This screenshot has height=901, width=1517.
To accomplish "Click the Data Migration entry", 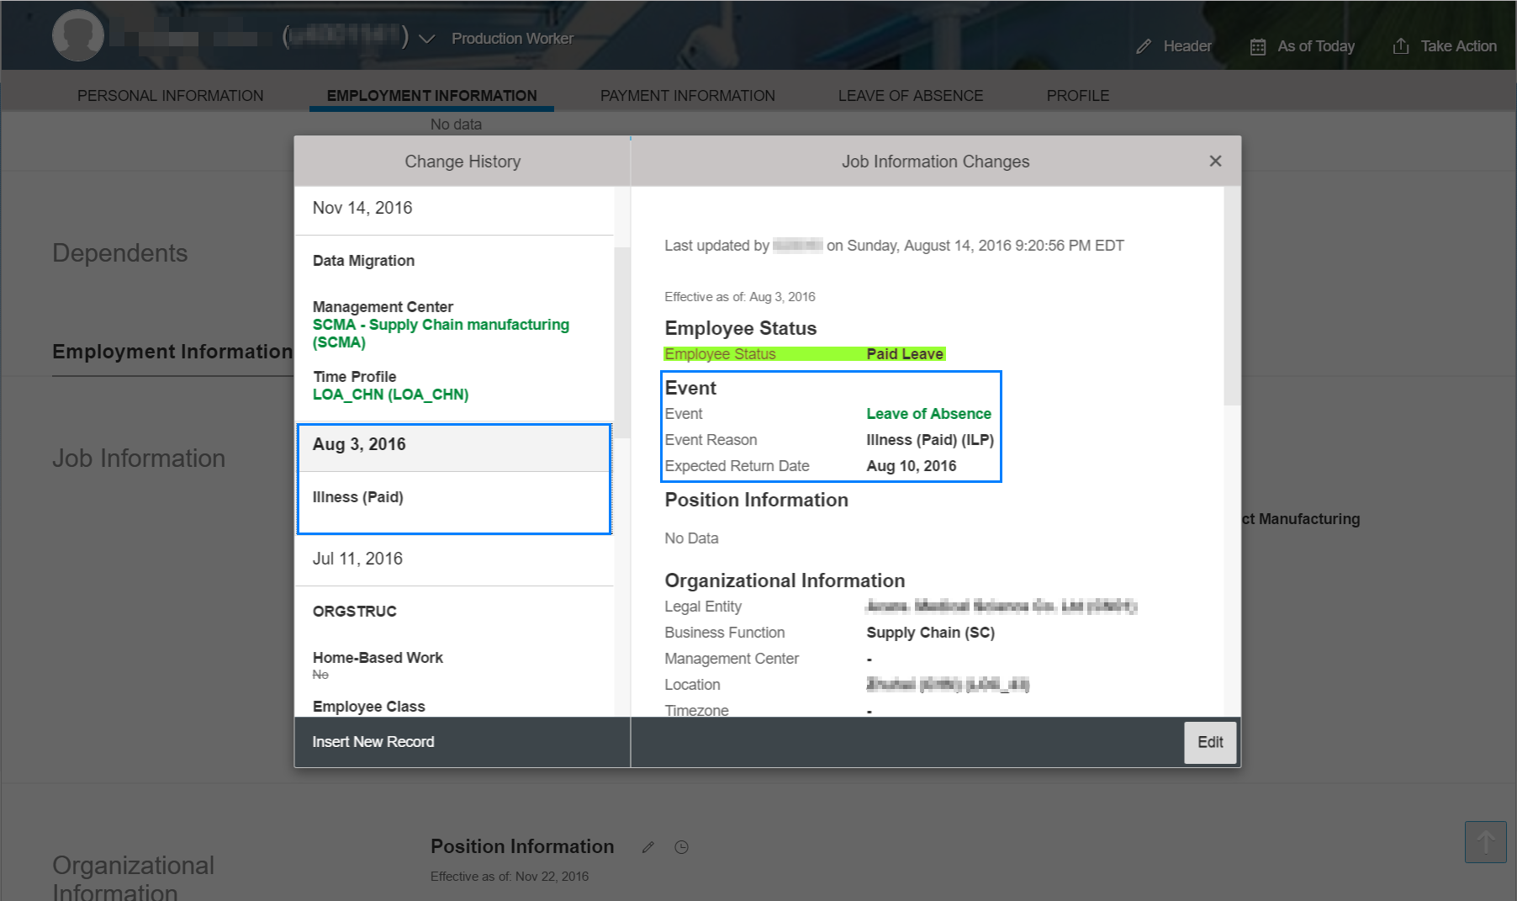I will [x=363, y=261].
